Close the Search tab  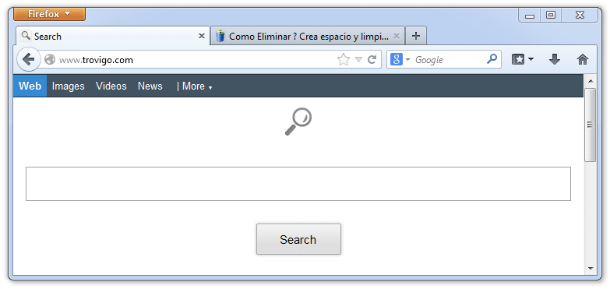pos(202,36)
